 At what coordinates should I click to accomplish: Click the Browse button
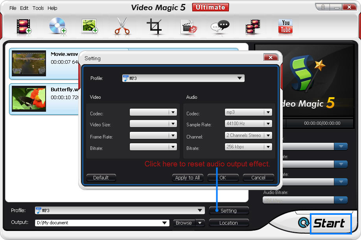click(184, 223)
